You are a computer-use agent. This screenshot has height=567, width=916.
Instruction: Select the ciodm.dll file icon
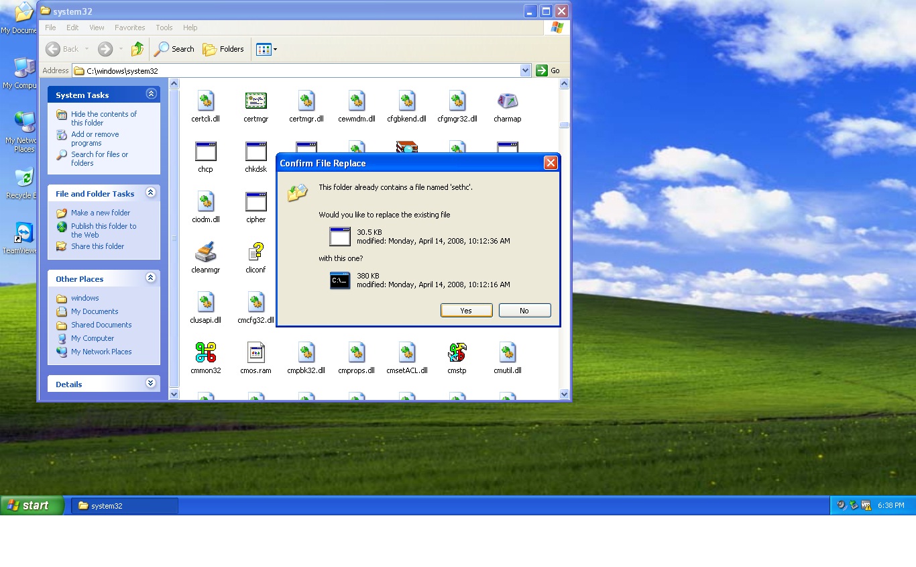[205, 202]
